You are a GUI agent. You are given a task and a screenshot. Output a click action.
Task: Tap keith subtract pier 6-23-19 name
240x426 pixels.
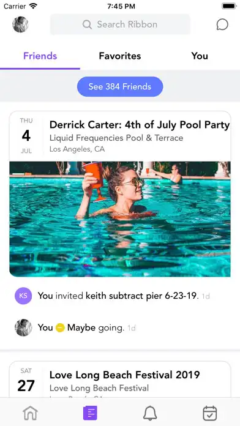coord(141,296)
